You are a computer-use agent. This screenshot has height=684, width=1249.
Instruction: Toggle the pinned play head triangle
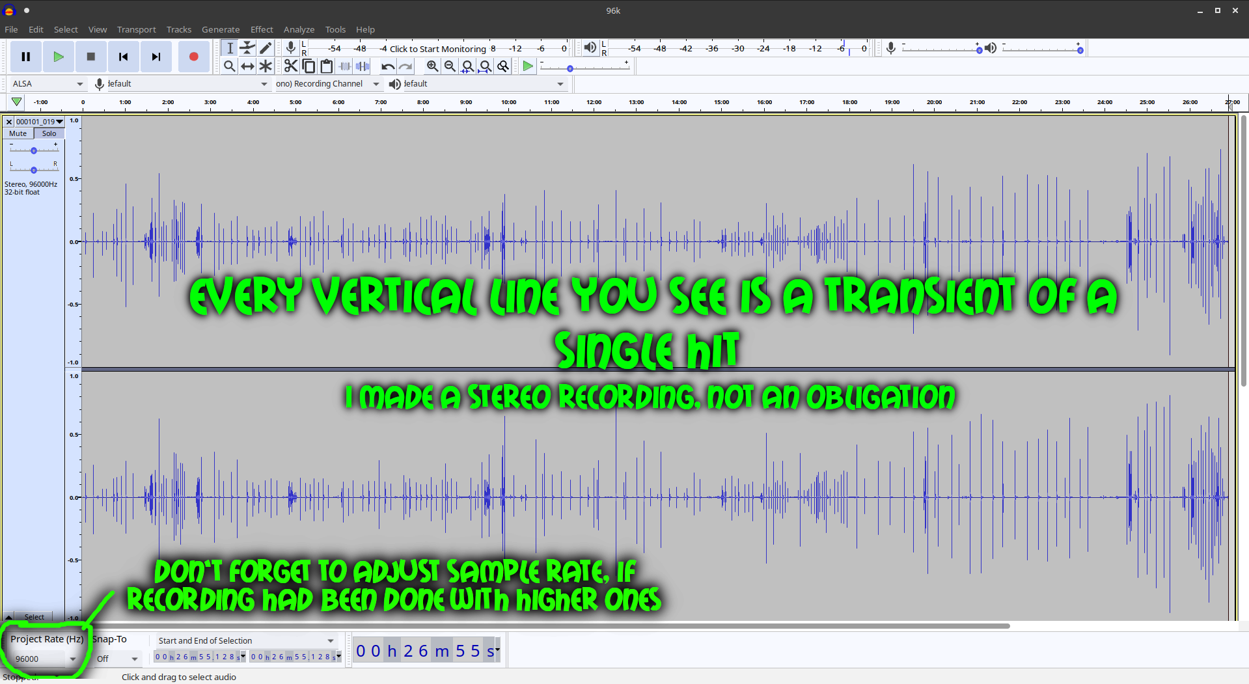pos(16,102)
